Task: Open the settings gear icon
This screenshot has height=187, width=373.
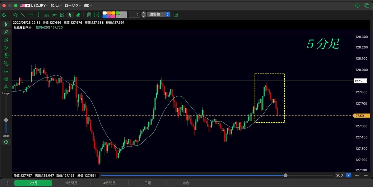Action: [x=357, y=6]
